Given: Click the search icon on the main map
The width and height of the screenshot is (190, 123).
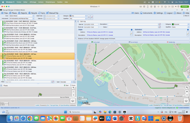Looking at the screenshot, I should [187, 87].
